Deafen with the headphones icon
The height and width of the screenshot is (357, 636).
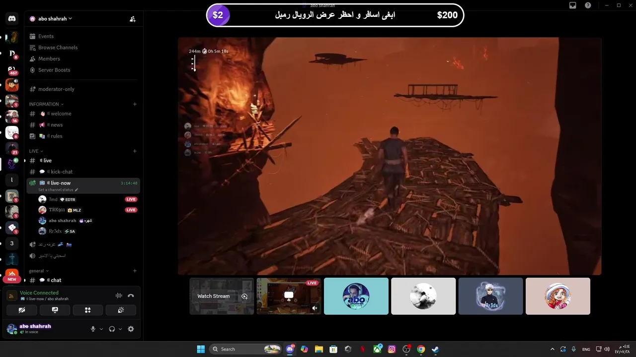tap(112, 329)
